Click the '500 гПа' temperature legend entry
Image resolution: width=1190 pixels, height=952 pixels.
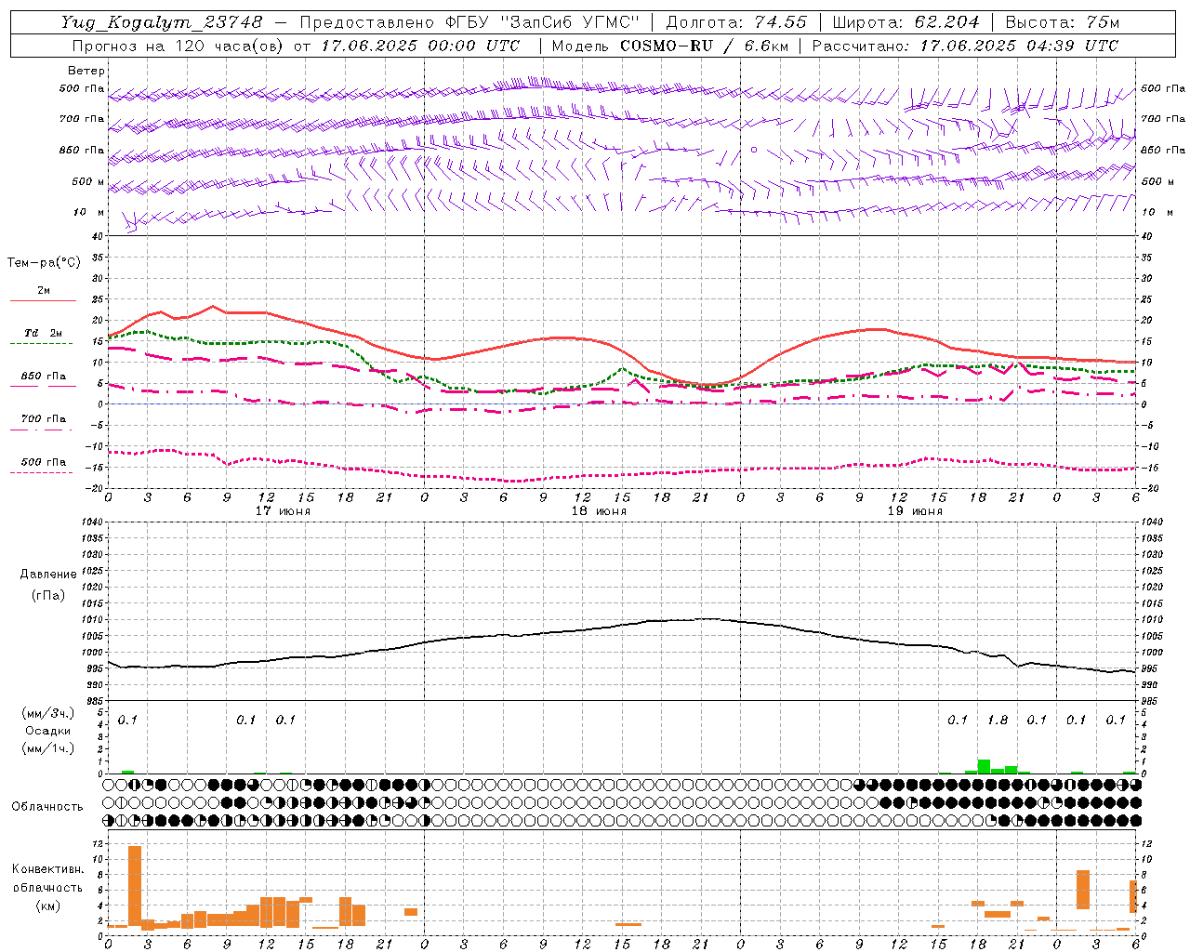click(44, 461)
